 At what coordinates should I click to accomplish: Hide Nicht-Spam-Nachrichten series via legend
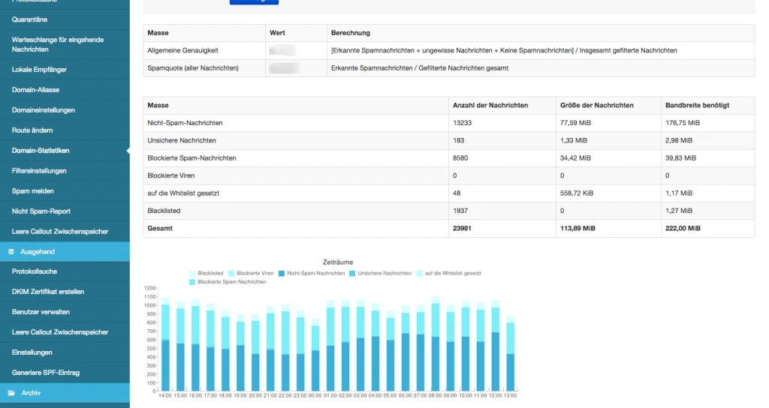(x=282, y=273)
